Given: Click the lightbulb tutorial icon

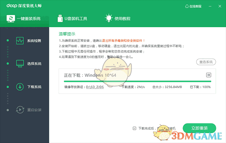Looking at the screenshot, I should point(109,18).
